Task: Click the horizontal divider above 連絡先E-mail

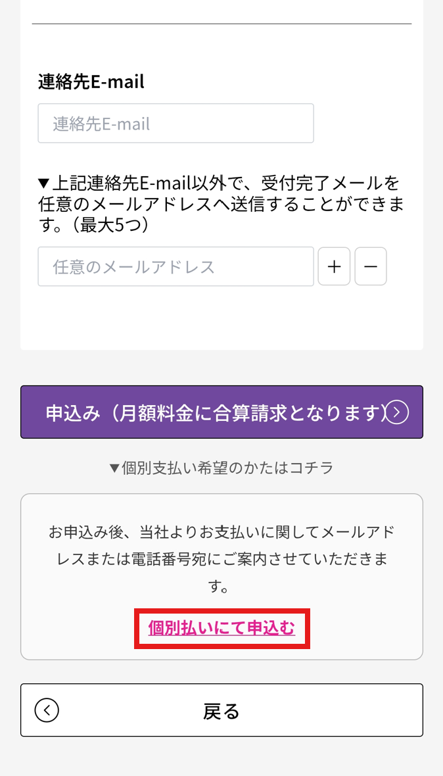Action: click(221, 24)
